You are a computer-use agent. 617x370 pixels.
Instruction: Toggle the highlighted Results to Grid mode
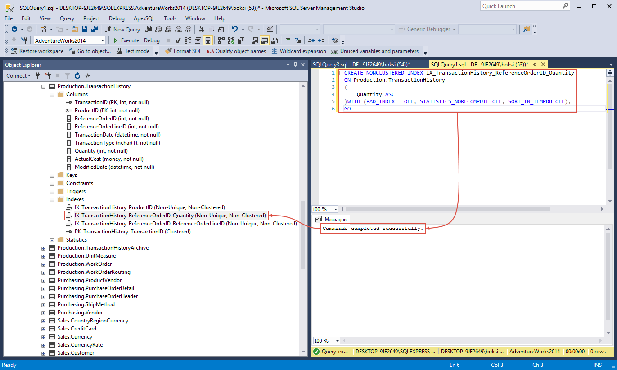coord(264,40)
